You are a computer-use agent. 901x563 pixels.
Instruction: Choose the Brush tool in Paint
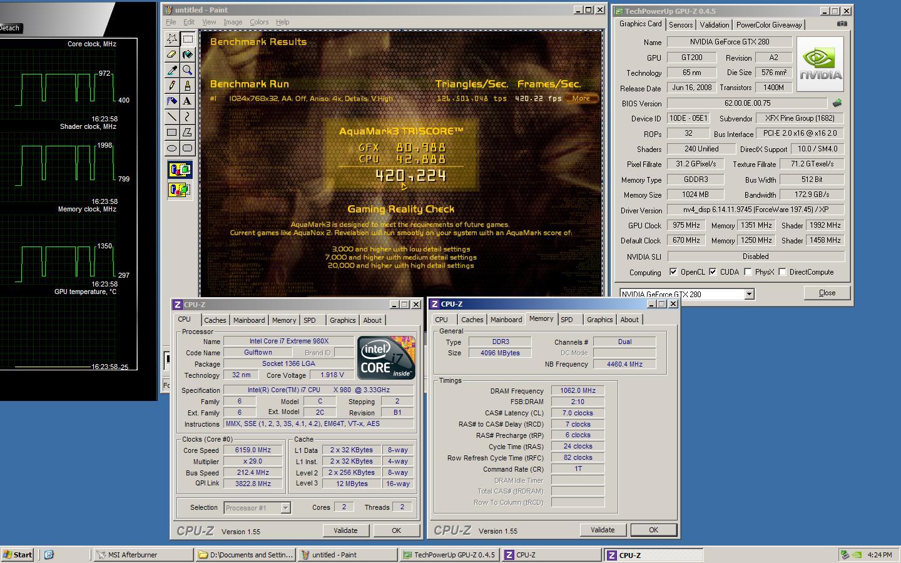pos(187,86)
